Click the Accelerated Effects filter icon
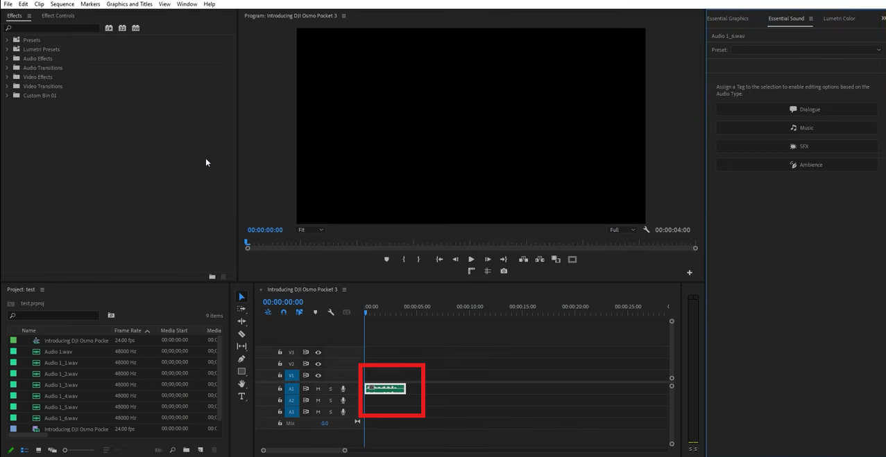Screen dimensions: 886x457 pos(109,28)
